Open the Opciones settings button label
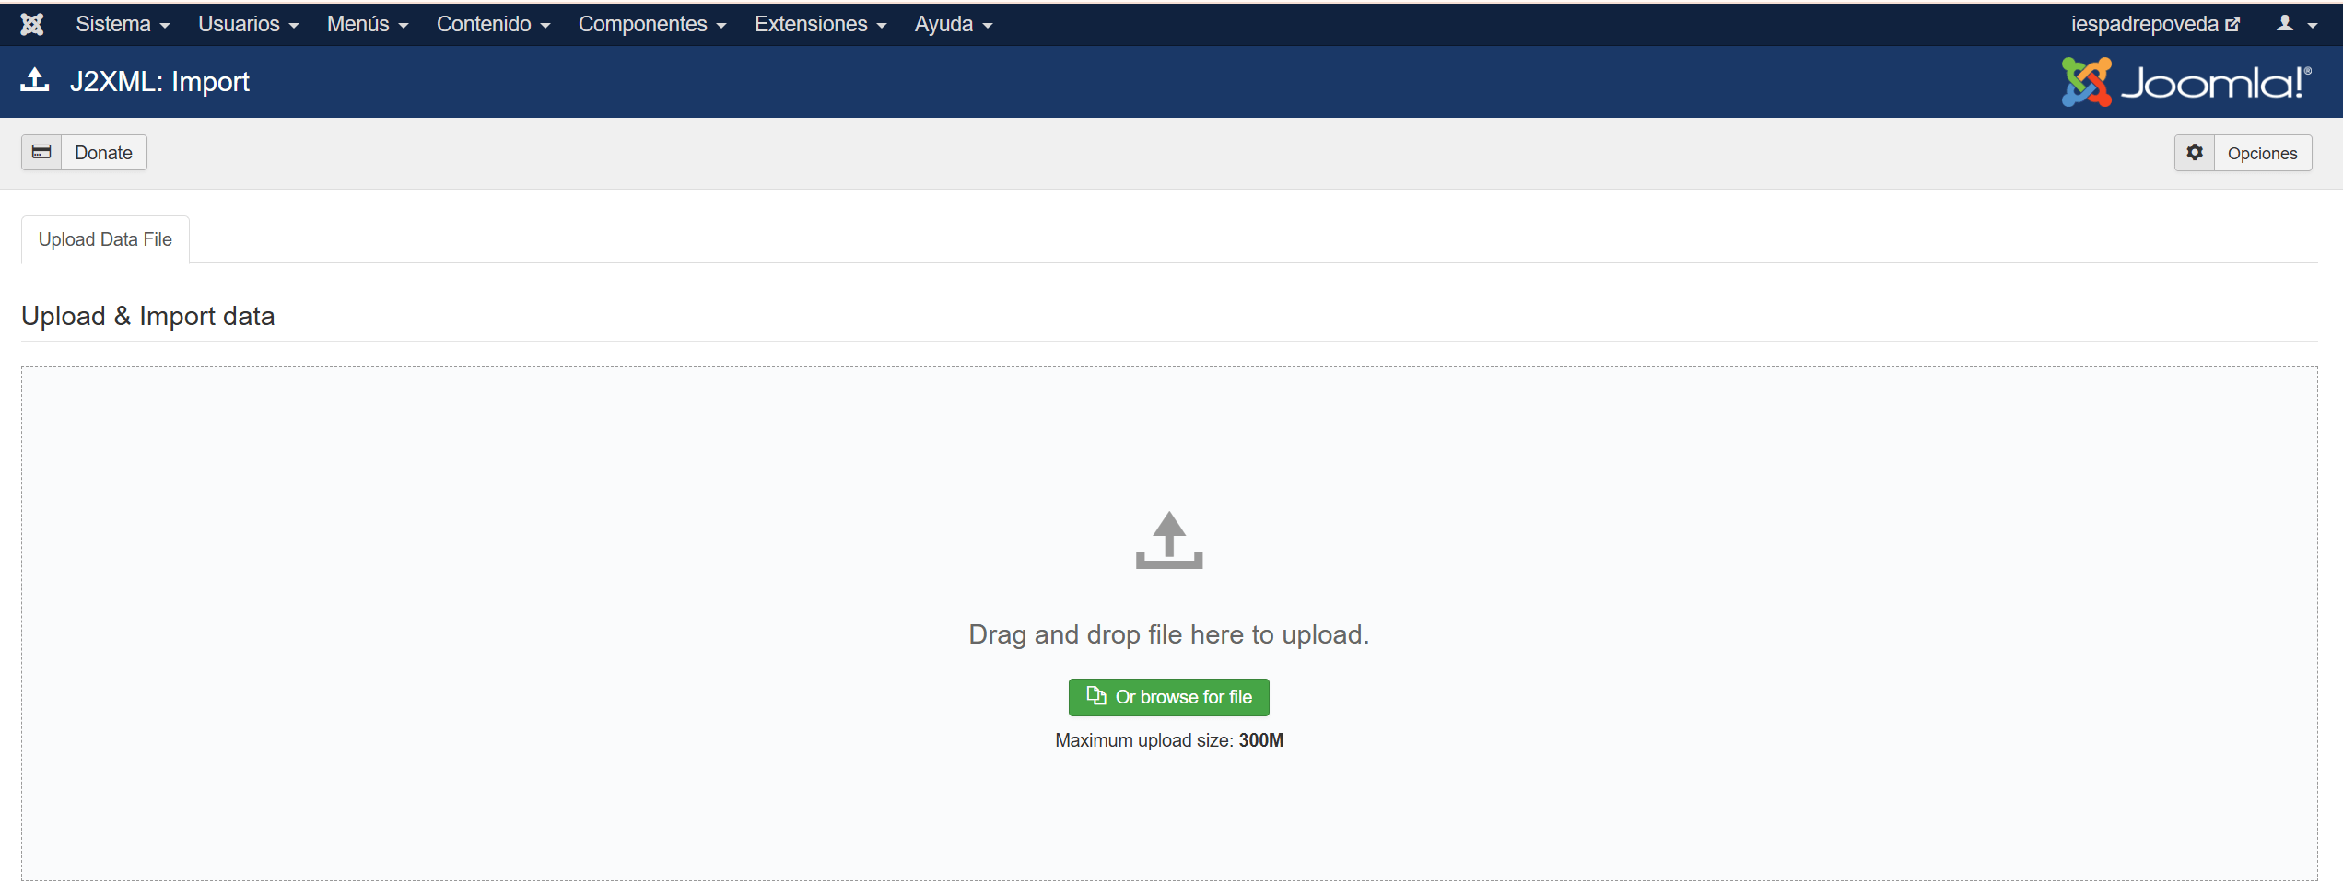The width and height of the screenshot is (2343, 895). [2262, 154]
